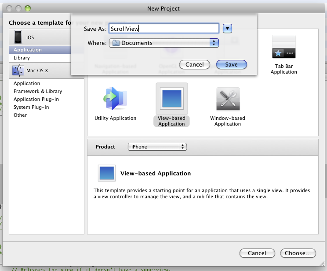Open the Where Documents location popup
Viewport: 327px width, 271px height.
click(x=163, y=43)
